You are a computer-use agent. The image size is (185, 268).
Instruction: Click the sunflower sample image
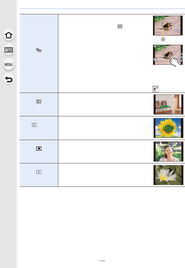(x=168, y=128)
